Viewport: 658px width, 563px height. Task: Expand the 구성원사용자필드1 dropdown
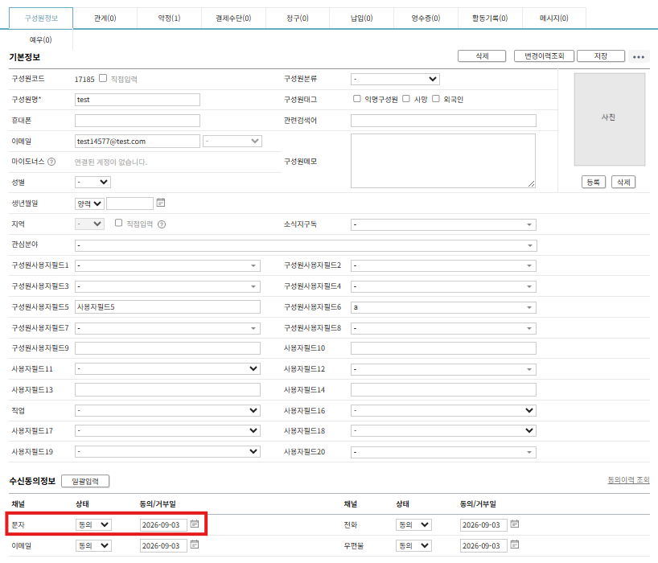(167, 265)
